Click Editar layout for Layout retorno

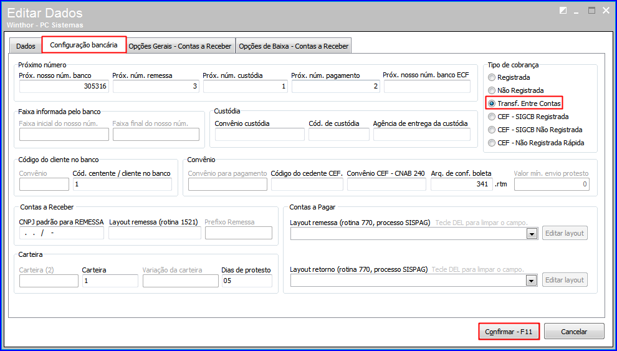point(565,280)
